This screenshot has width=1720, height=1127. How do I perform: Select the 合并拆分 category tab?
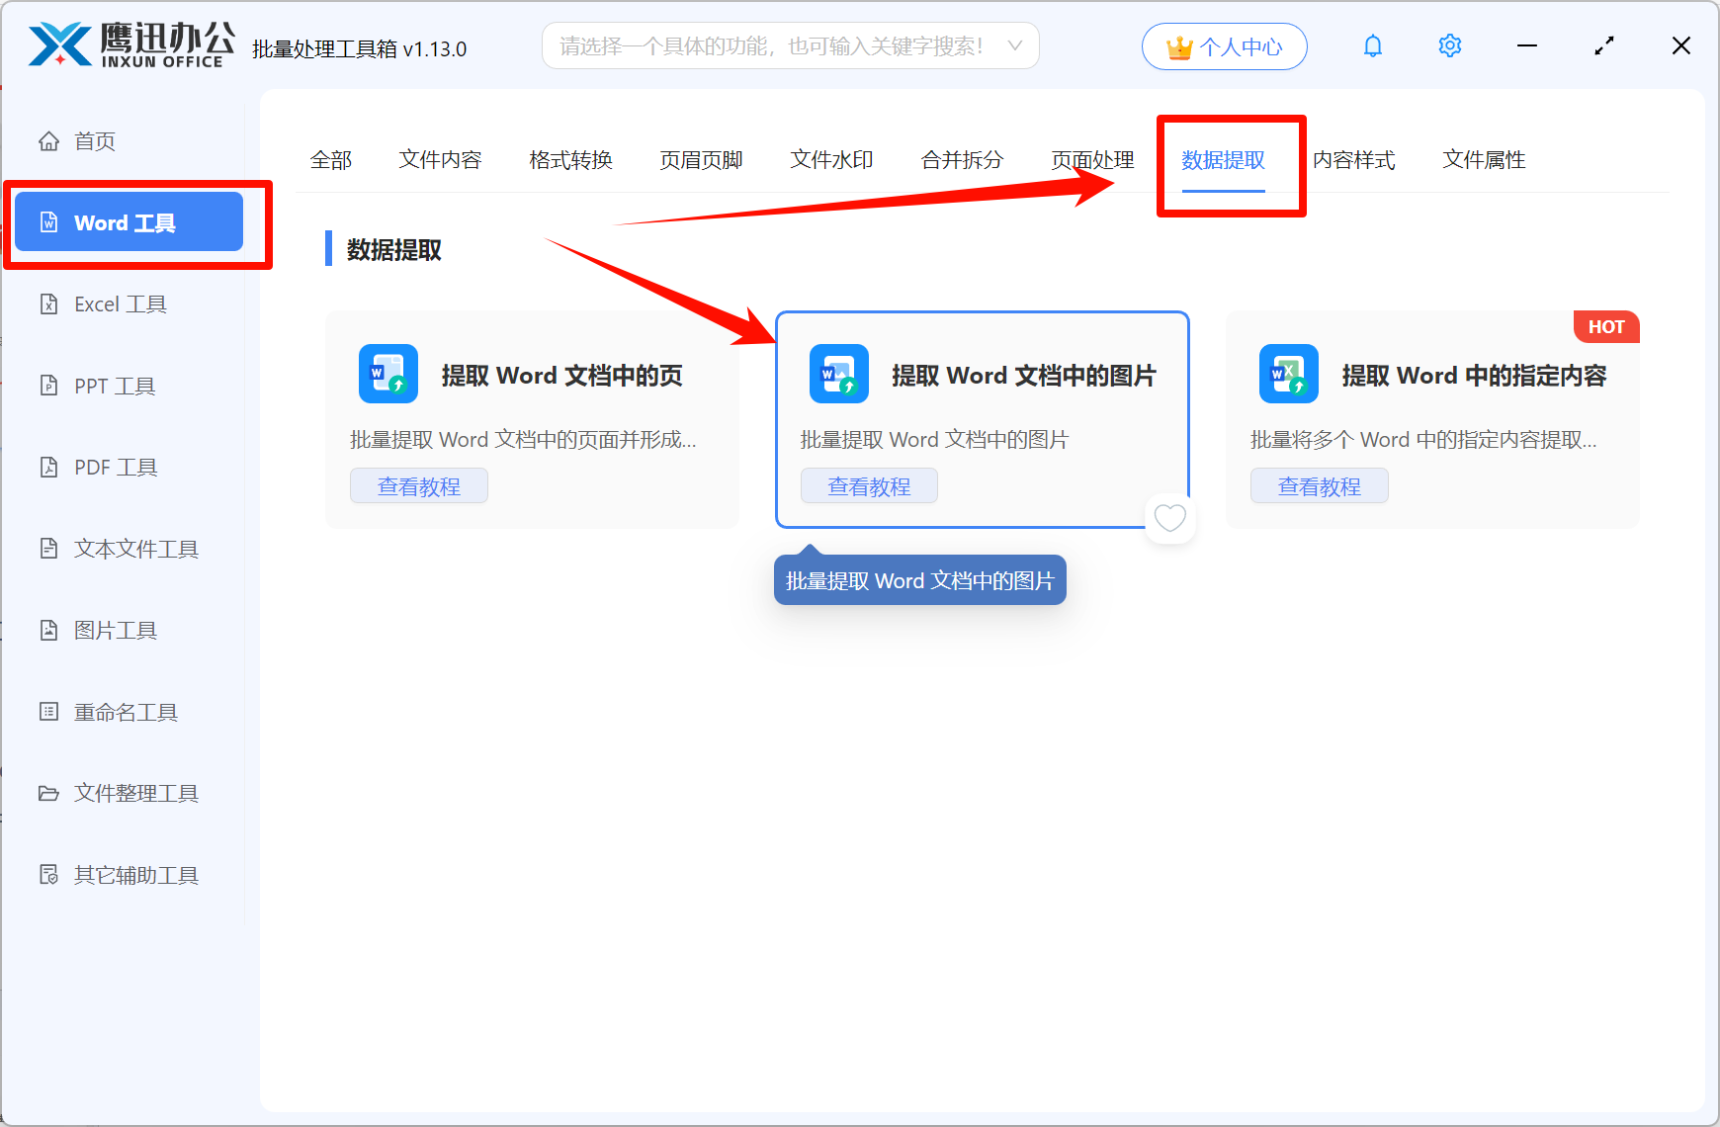tap(962, 159)
